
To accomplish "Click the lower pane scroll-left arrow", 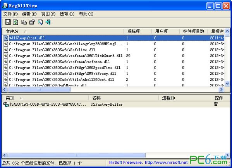I will click(5, 155).
